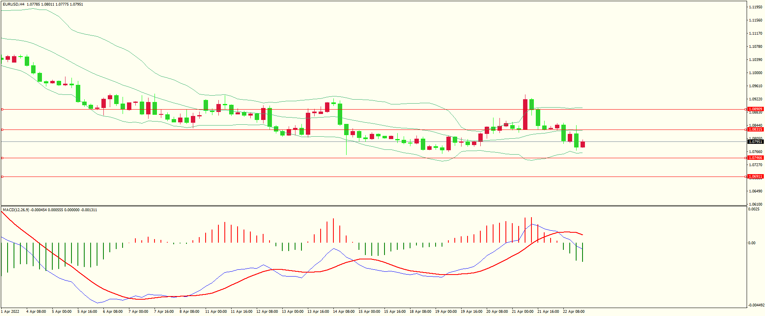Click the EURUSD,H4 symbol title
The height and width of the screenshot is (316, 765).
(14, 4)
